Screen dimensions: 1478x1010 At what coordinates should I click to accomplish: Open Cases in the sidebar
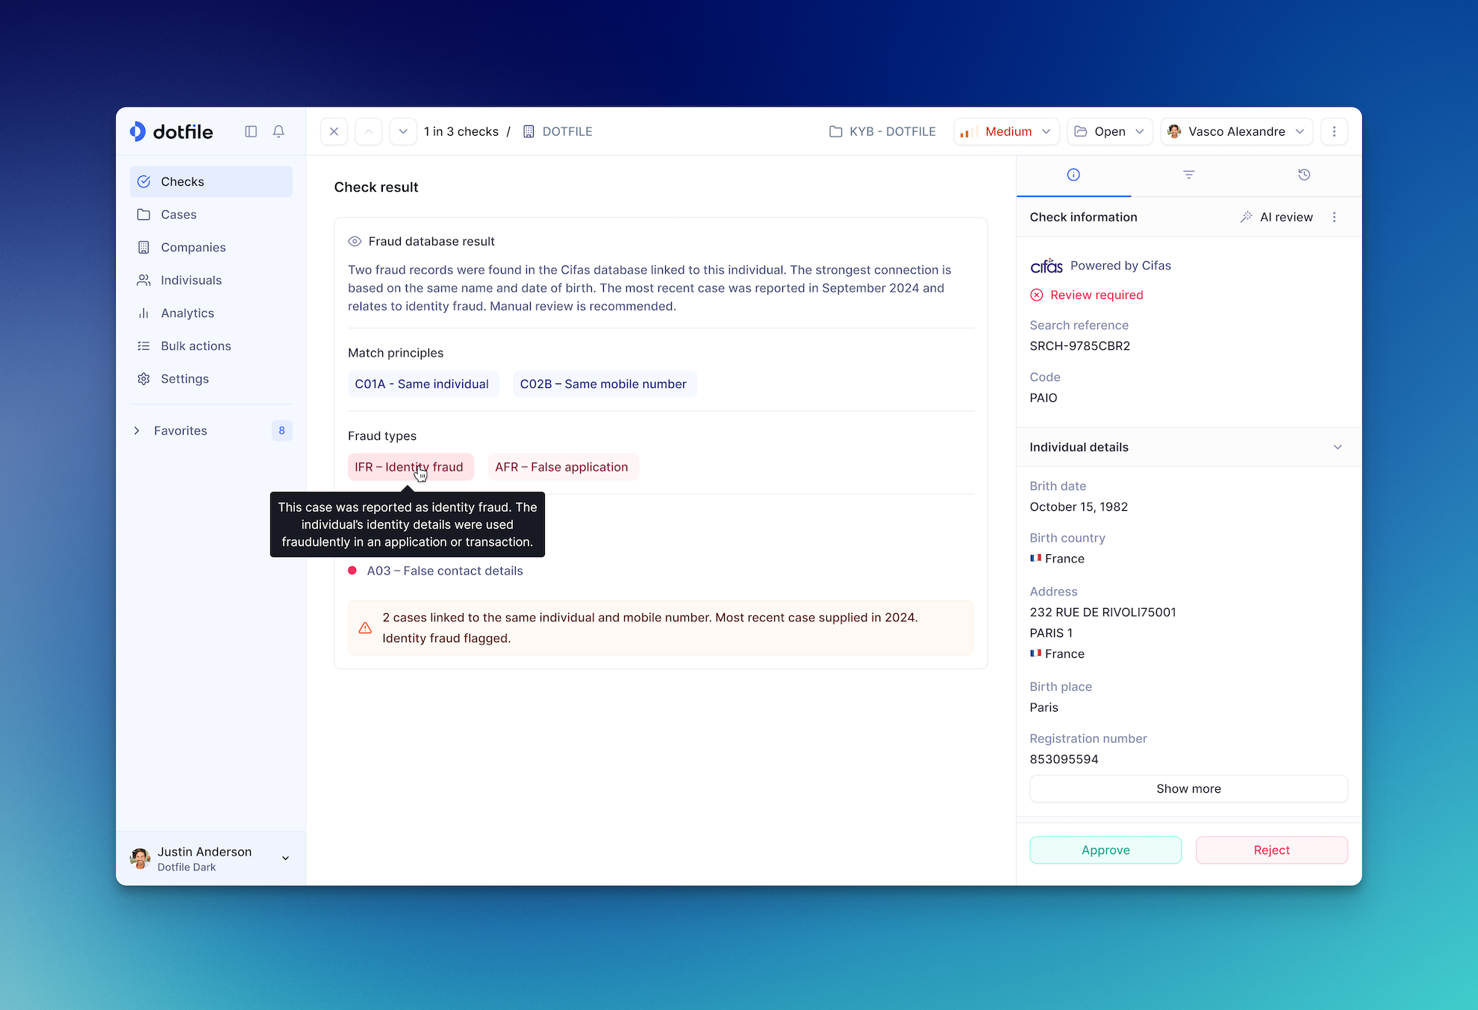click(x=178, y=214)
